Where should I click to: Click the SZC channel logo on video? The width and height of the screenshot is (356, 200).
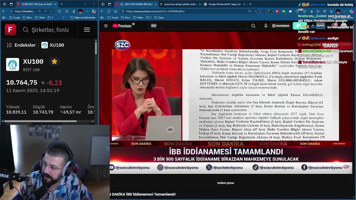pos(122,45)
